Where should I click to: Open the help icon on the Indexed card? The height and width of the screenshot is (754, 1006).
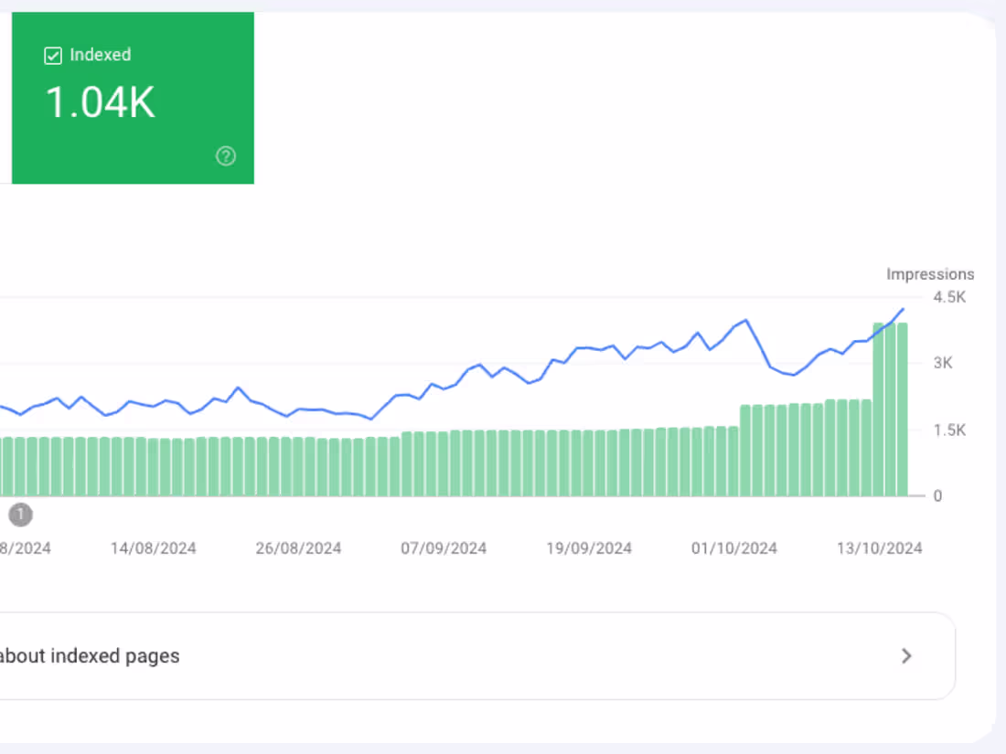pyautogui.click(x=225, y=156)
